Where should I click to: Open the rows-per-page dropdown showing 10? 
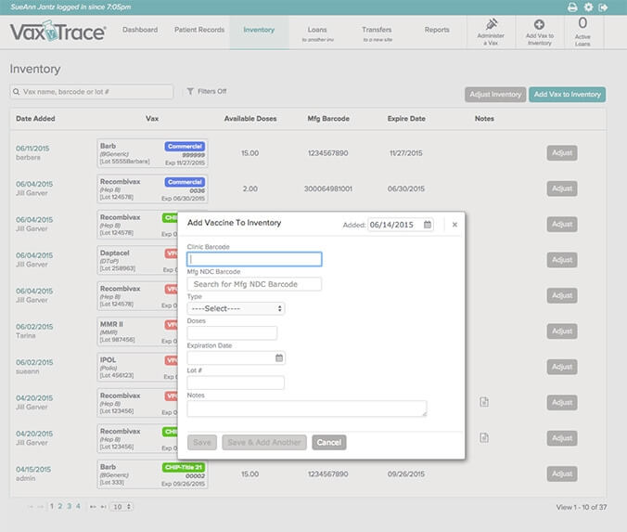[x=121, y=507]
